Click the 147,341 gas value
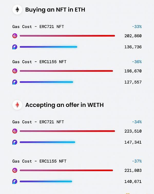Image resolution: width=154 pixels, height=194 pixels. point(133,142)
